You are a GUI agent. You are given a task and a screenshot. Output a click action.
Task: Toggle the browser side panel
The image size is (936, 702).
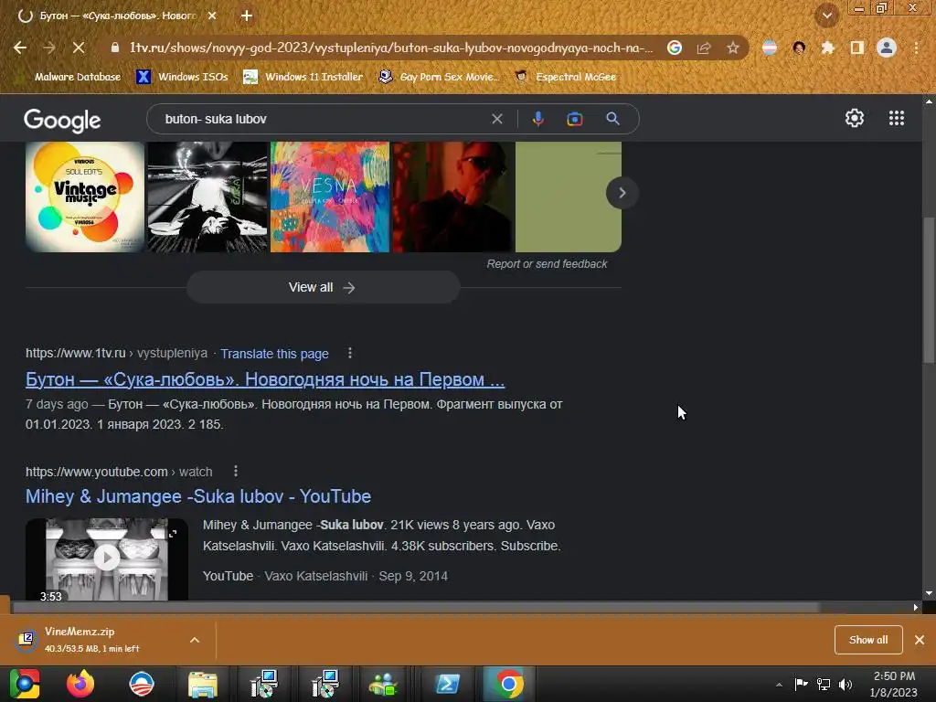[857, 48]
